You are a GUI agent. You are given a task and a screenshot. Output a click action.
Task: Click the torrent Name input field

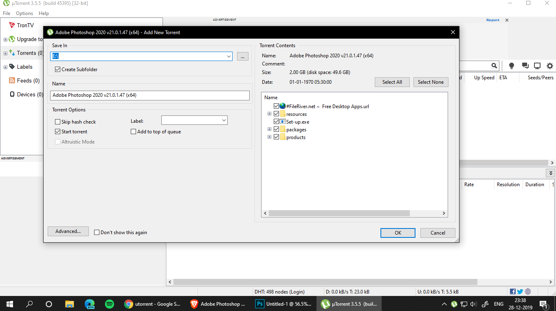[150, 95]
